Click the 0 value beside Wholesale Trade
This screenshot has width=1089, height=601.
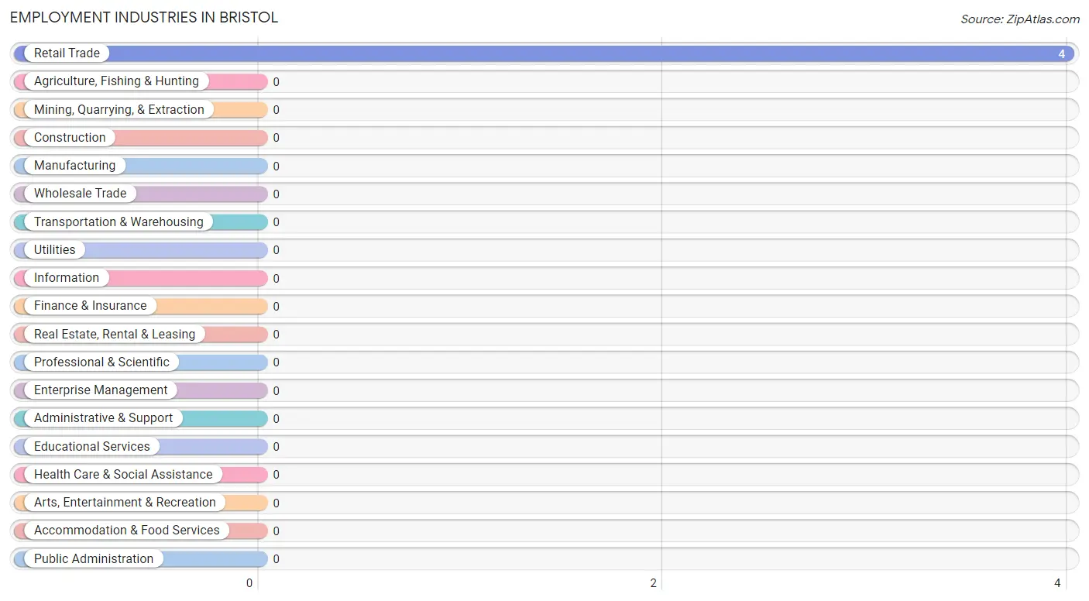[276, 194]
